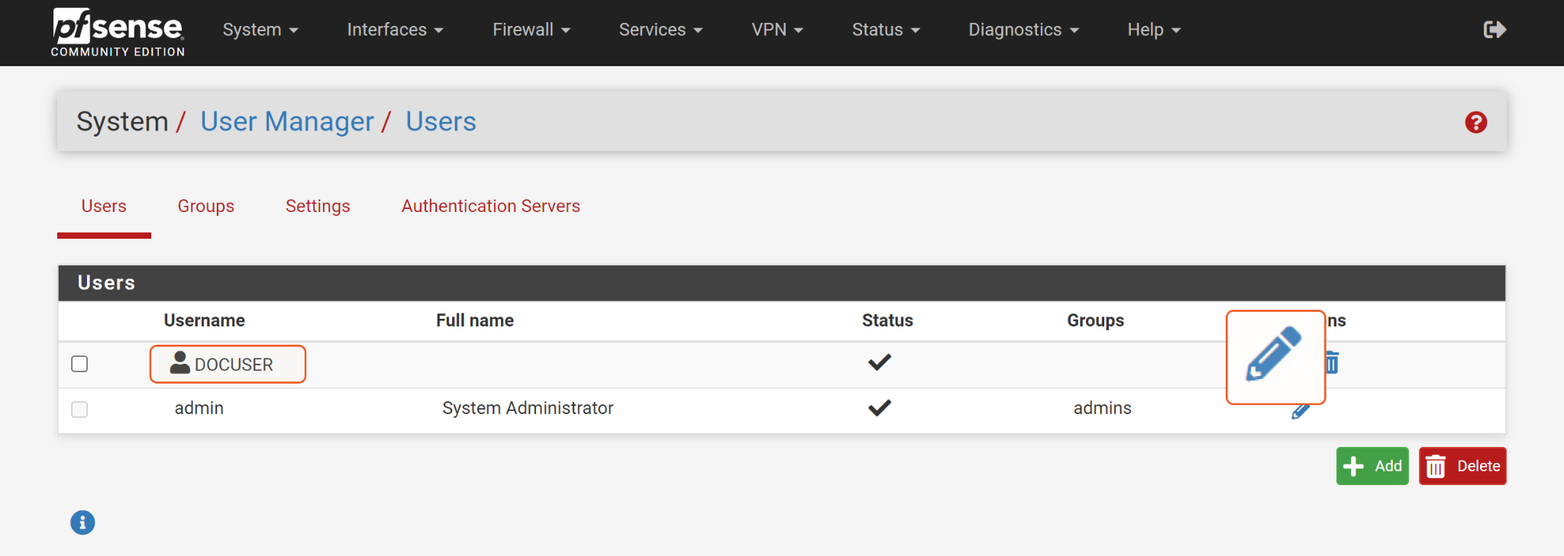Click the pfSense Community Edition logo
The width and height of the screenshot is (1564, 556).
click(118, 32)
